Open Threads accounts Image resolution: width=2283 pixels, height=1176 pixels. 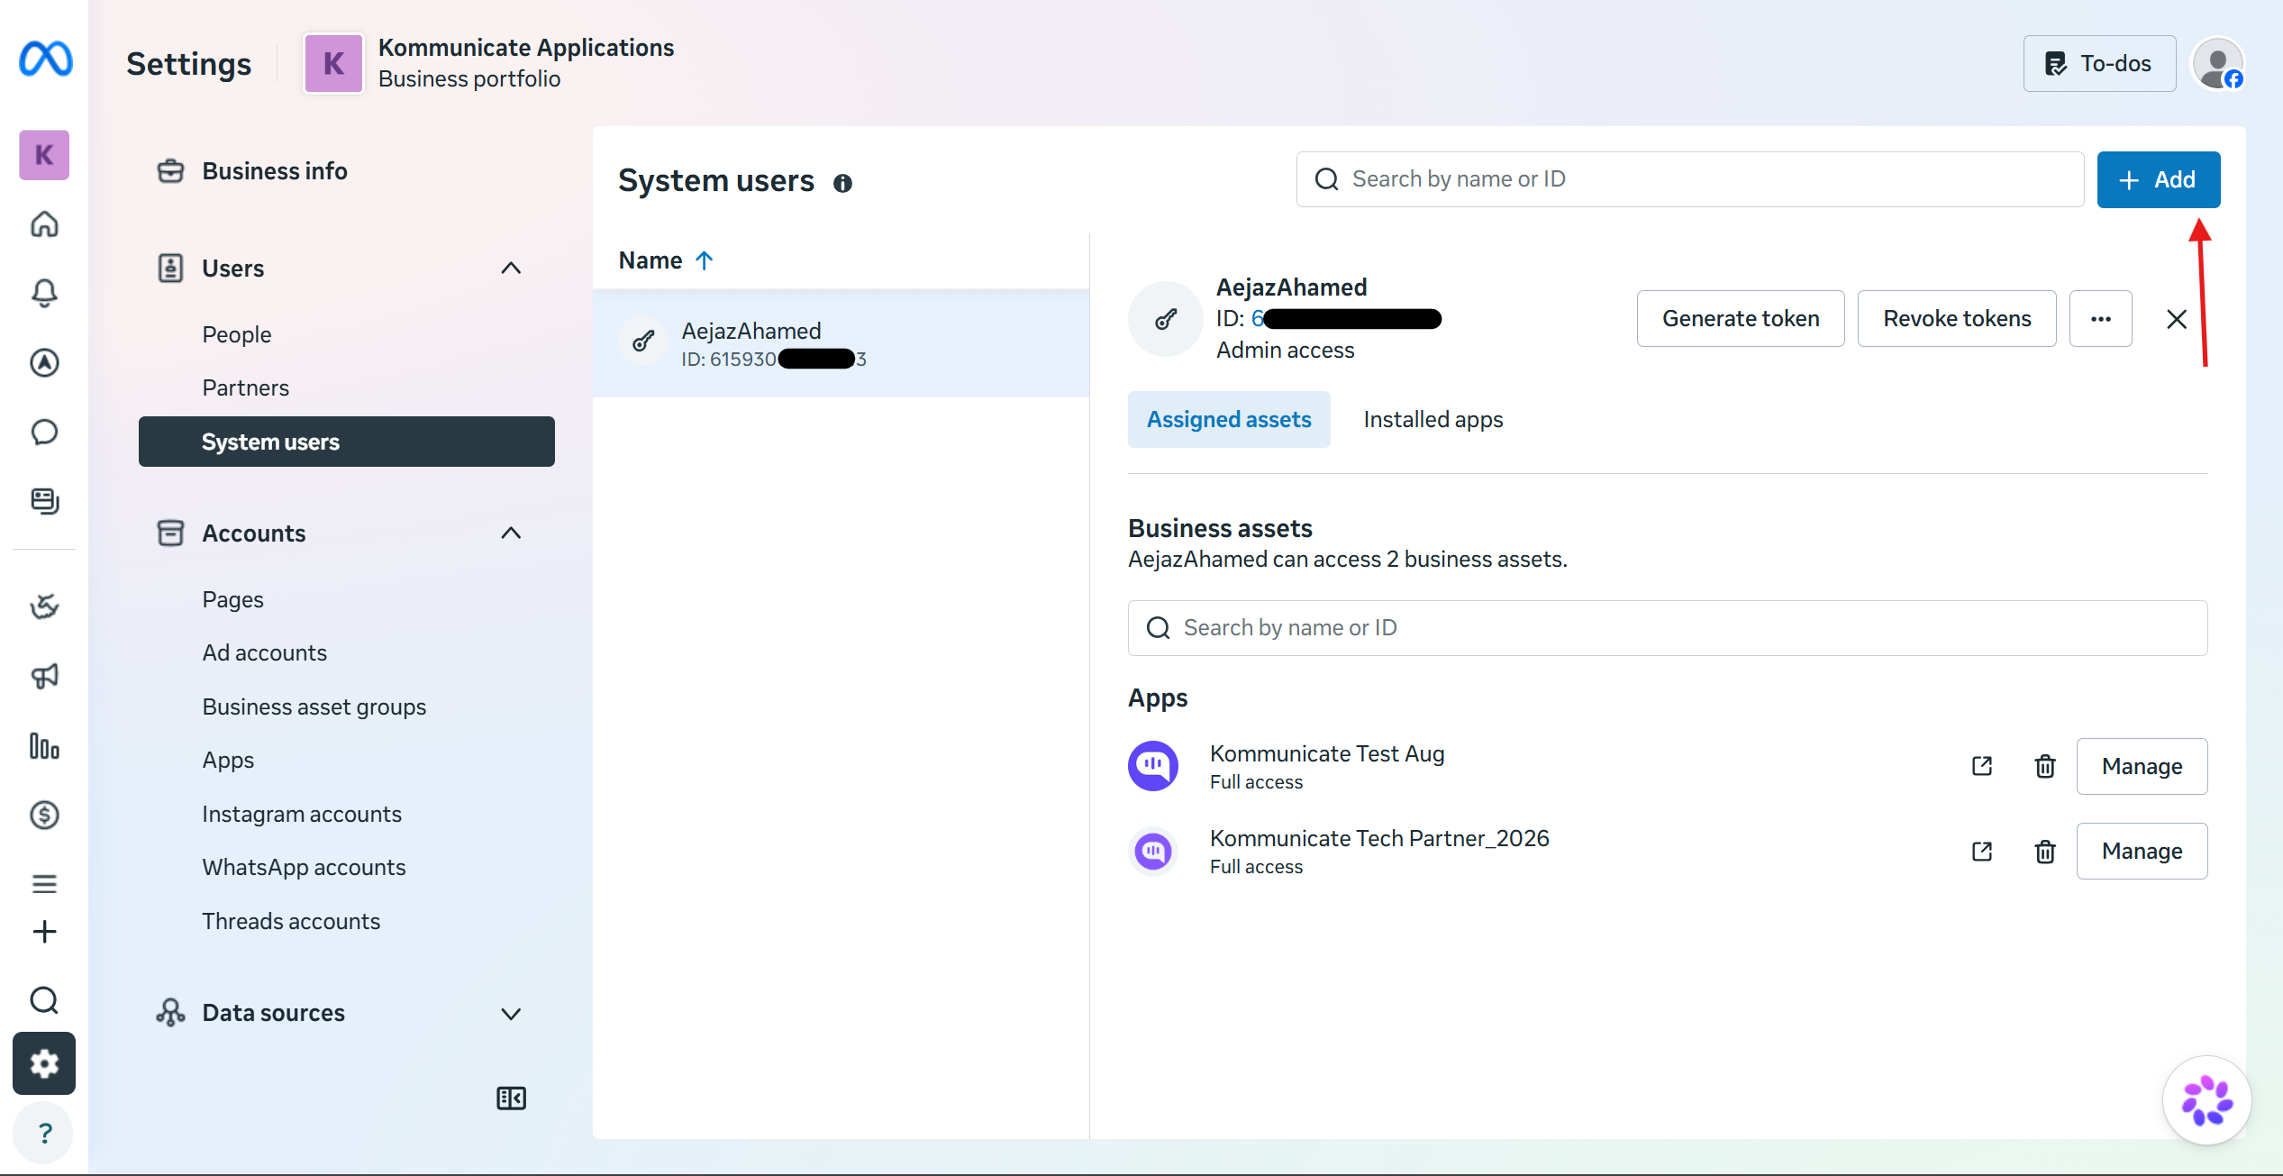tap(291, 921)
